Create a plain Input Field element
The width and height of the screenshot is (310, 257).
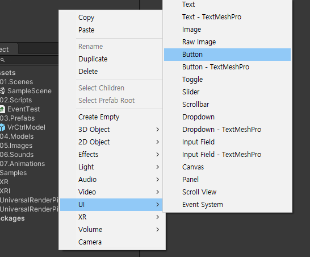click(227, 142)
